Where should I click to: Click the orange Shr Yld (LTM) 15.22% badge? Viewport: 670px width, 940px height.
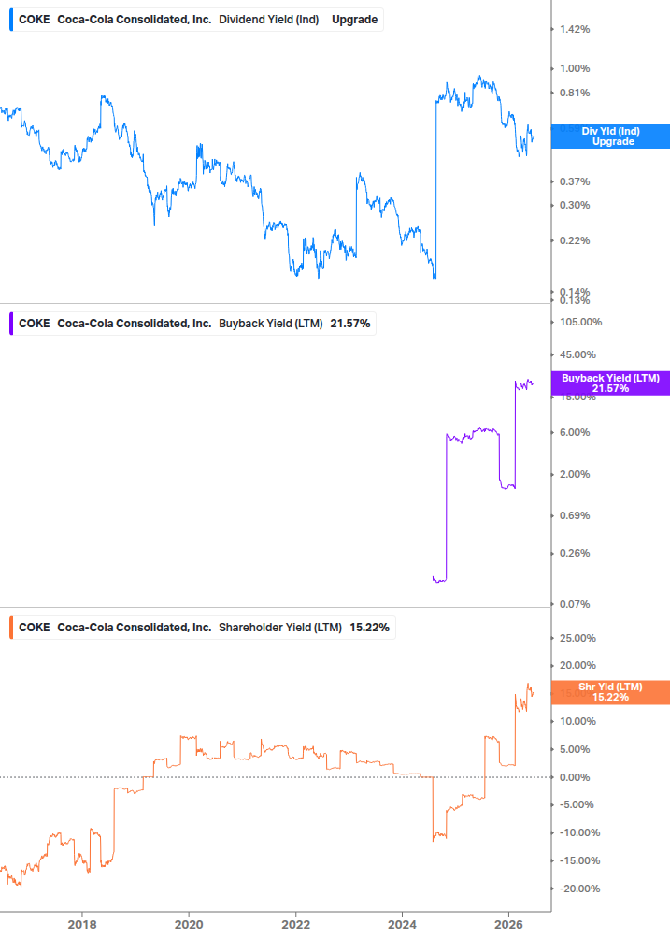(x=610, y=692)
